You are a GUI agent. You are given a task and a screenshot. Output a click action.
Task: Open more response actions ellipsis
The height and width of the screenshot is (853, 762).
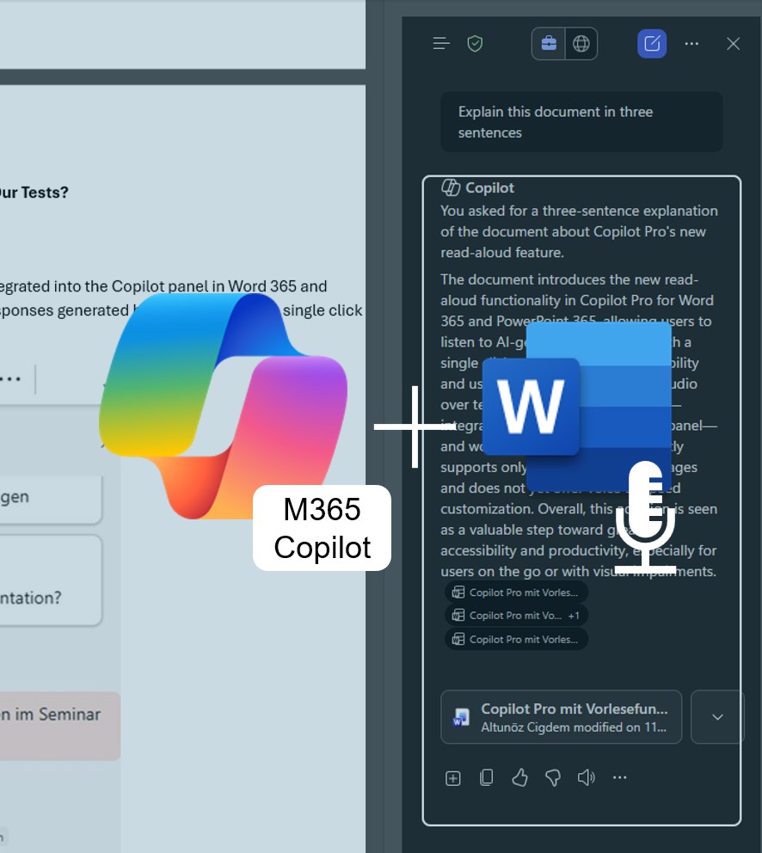pos(619,778)
